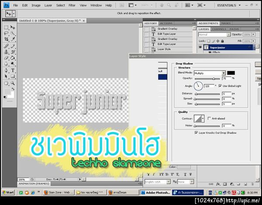Select the Hand tool in toolbox
This screenshot has height=205, width=262.
point(6,83)
